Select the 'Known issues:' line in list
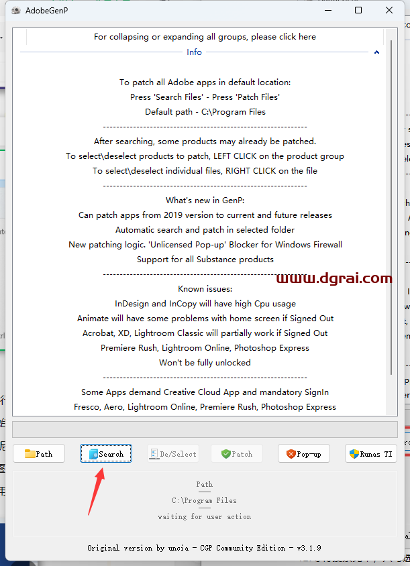The image size is (410, 566). pyautogui.click(x=205, y=289)
